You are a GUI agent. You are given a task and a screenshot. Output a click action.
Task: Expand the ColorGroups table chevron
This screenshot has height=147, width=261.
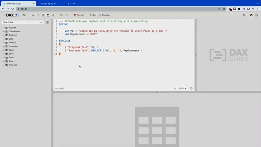pos(4,31)
